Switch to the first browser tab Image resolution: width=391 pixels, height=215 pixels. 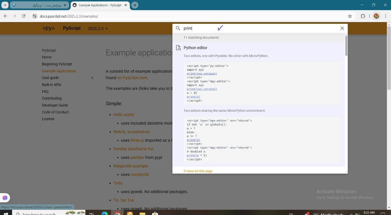pos(39,5)
